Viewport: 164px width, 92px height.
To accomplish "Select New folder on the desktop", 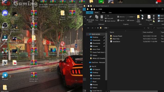I will 5,88.
